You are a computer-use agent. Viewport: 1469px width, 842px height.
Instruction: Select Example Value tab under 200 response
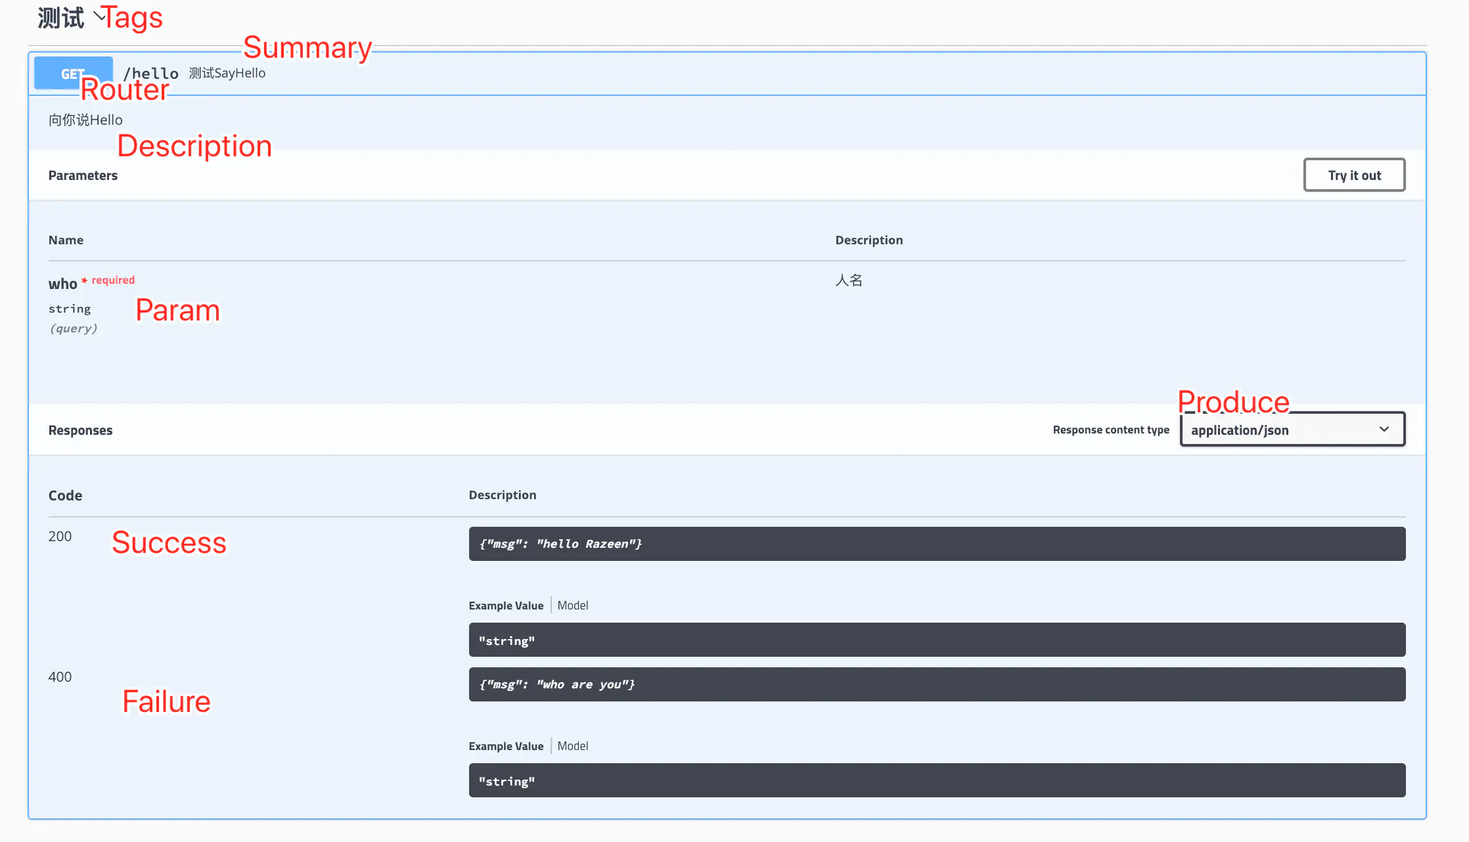tap(506, 606)
